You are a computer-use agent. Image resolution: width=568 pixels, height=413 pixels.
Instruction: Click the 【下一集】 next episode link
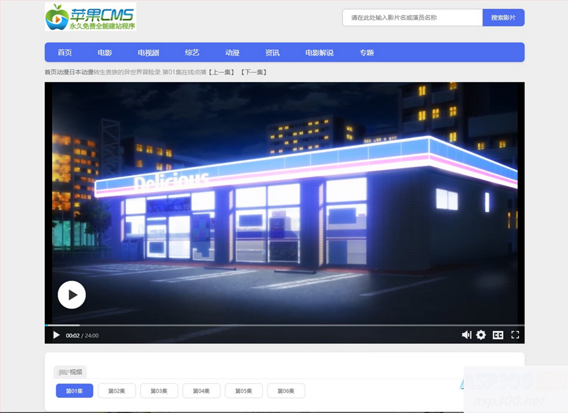(x=255, y=72)
